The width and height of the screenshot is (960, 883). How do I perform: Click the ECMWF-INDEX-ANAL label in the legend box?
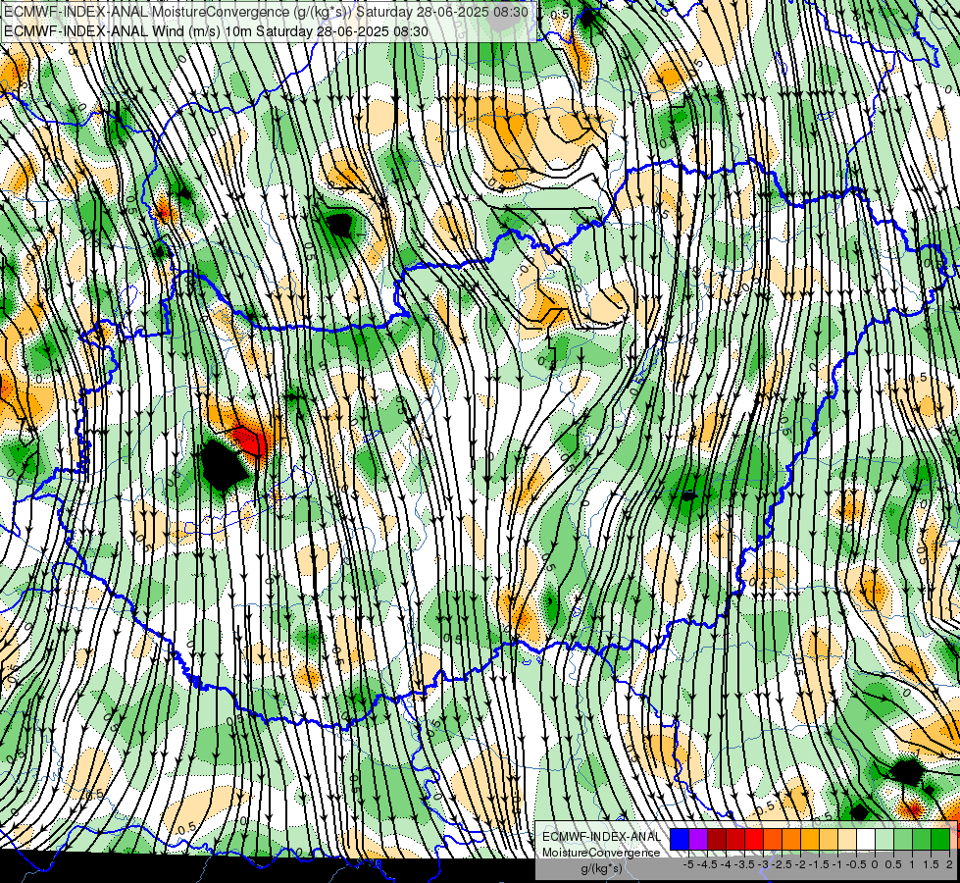(602, 837)
